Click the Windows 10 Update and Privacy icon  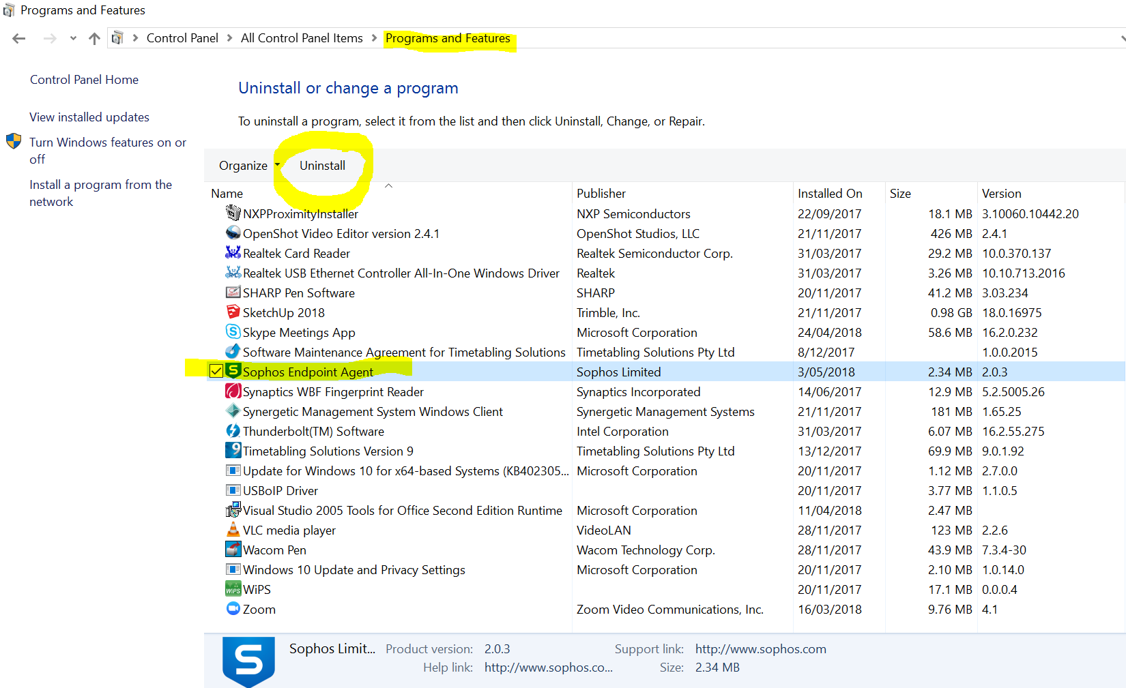(x=233, y=569)
